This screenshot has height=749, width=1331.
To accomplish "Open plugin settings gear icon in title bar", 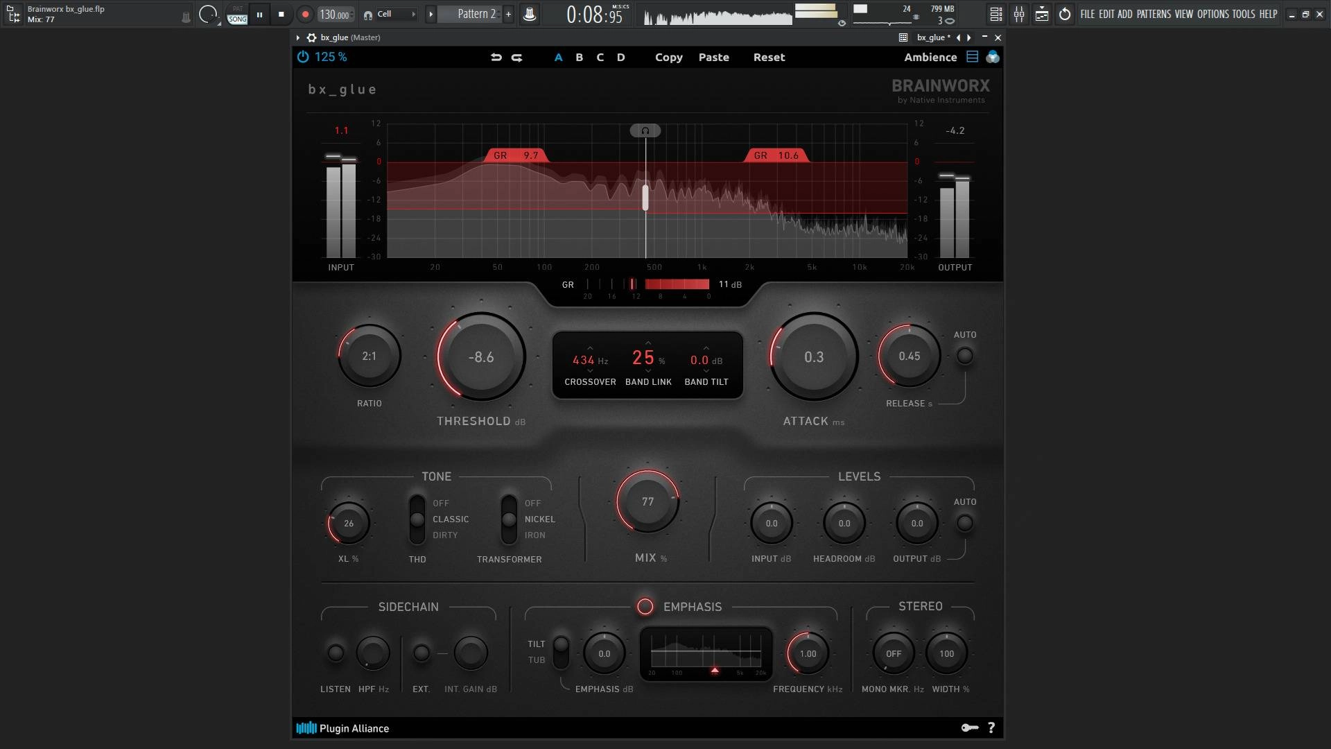I will (x=312, y=37).
